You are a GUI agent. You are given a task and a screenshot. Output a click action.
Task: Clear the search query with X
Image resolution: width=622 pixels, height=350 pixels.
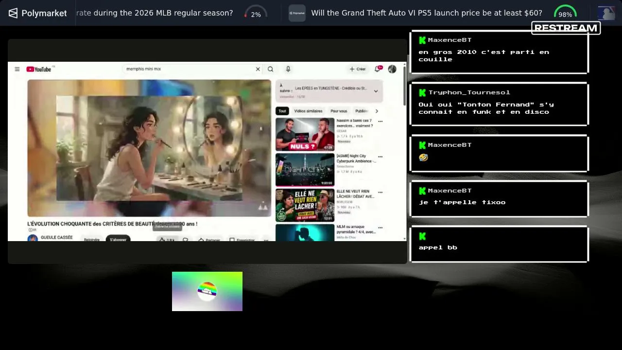pyautogui.click(x=258, y=69)
